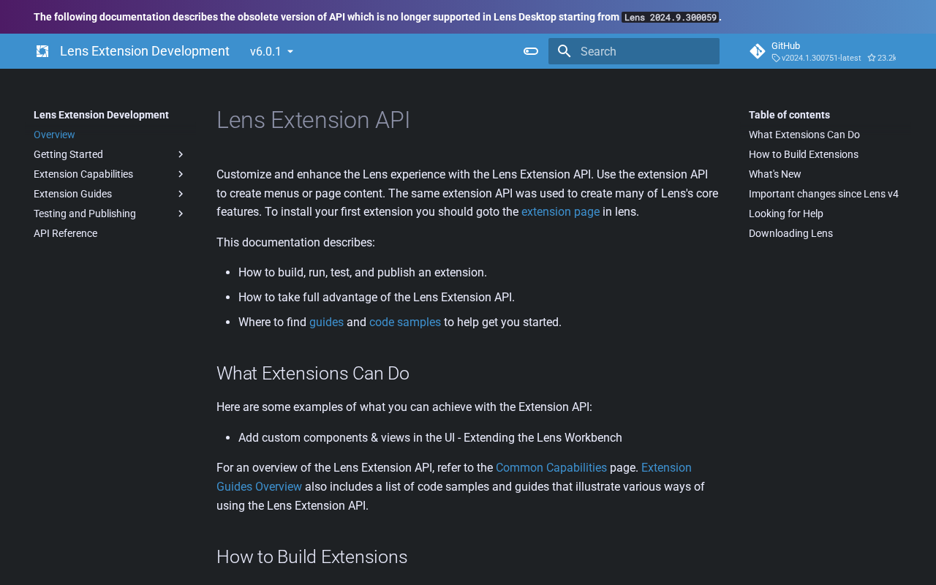Expand the Getting Started section chevron
Viewport: 936px width, 585px height.
click(x=181, y=154)
